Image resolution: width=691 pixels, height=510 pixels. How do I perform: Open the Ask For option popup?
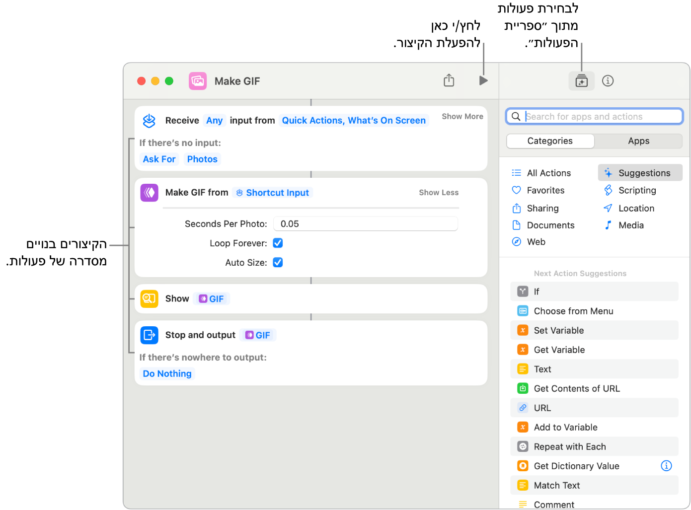(x=159, y=159)
